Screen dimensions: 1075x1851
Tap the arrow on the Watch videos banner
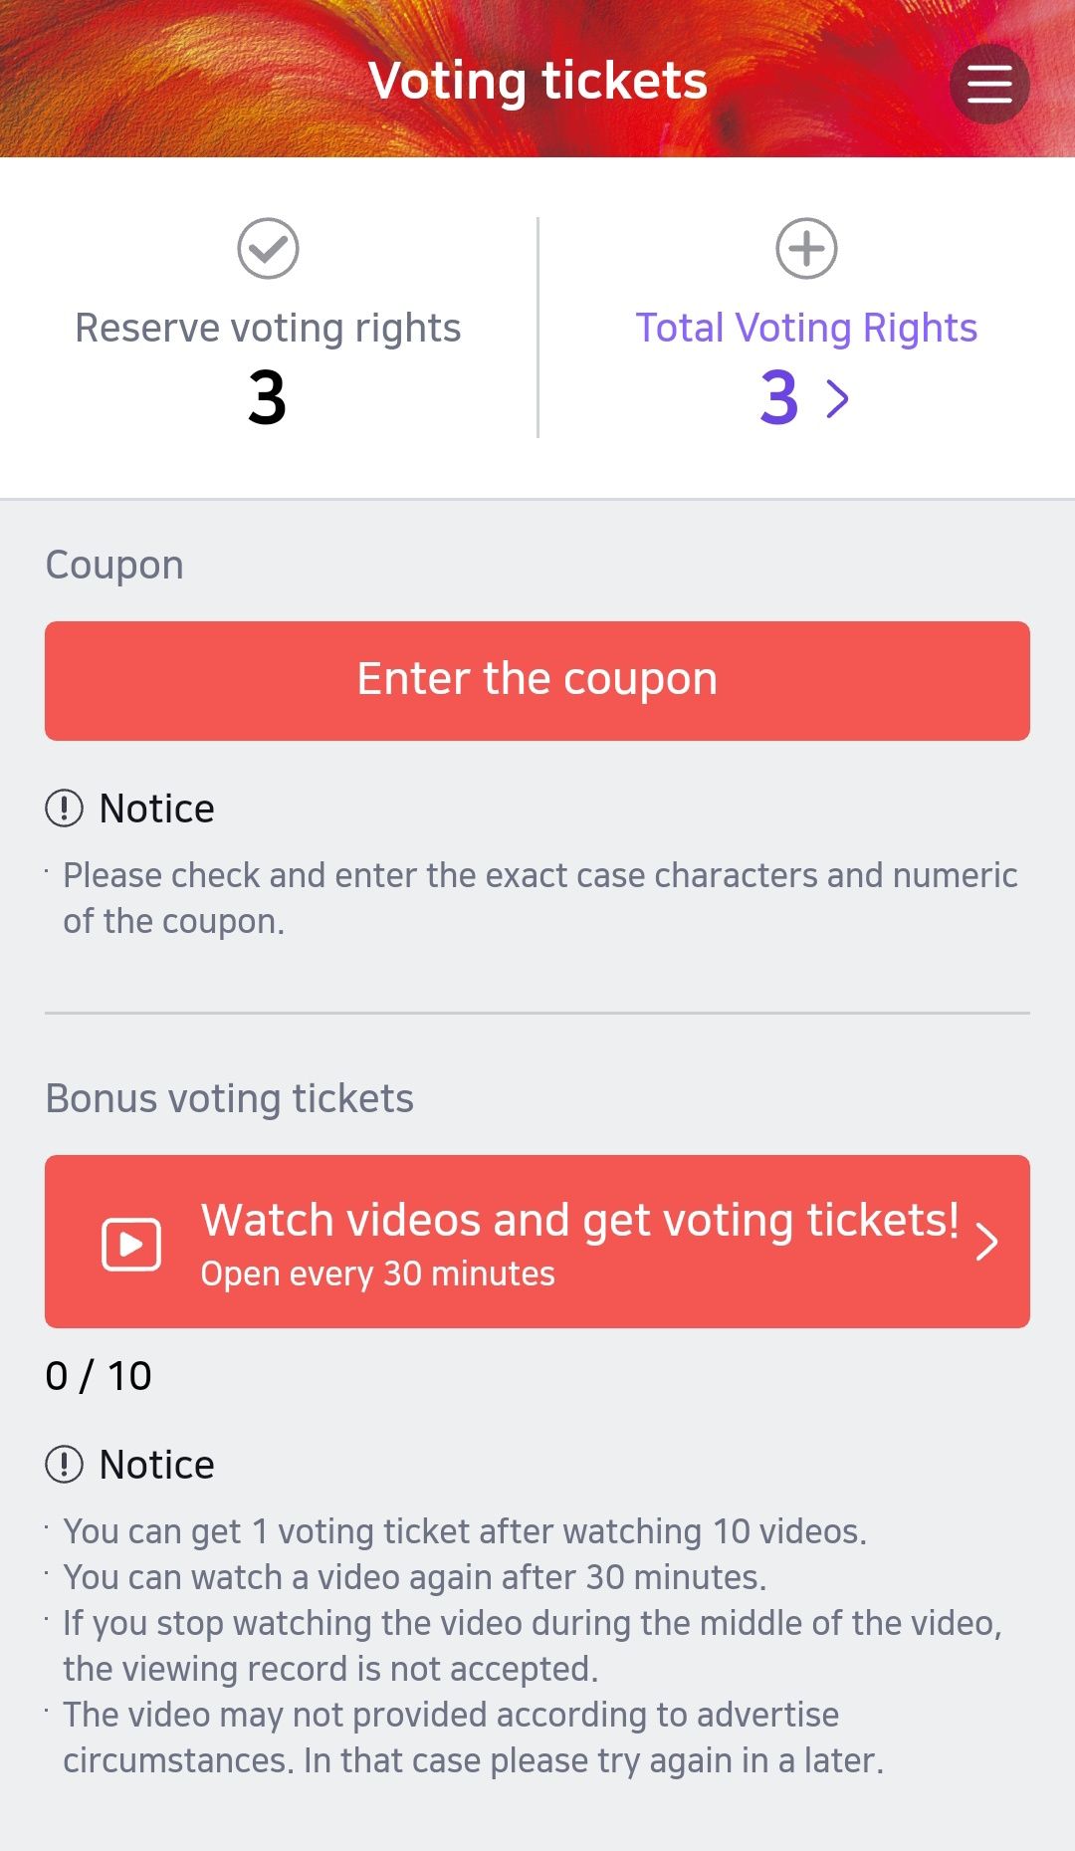pos(986,1242)
